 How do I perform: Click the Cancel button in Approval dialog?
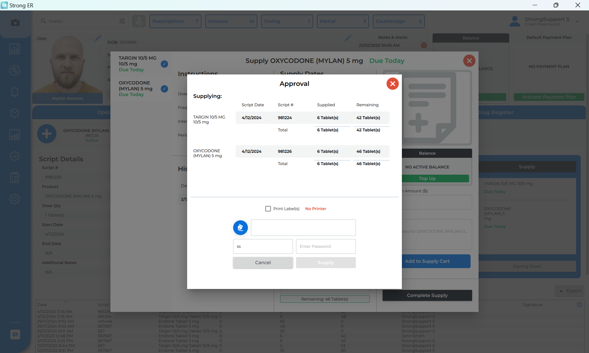tap(263, 263)
